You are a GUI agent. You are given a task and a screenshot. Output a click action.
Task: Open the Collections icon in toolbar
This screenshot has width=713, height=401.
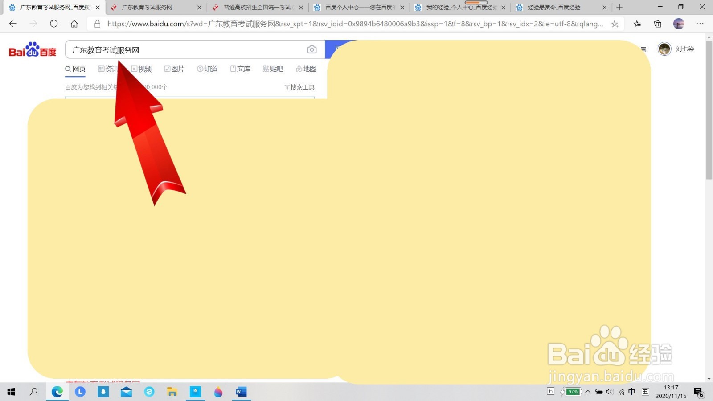point(657,24)
